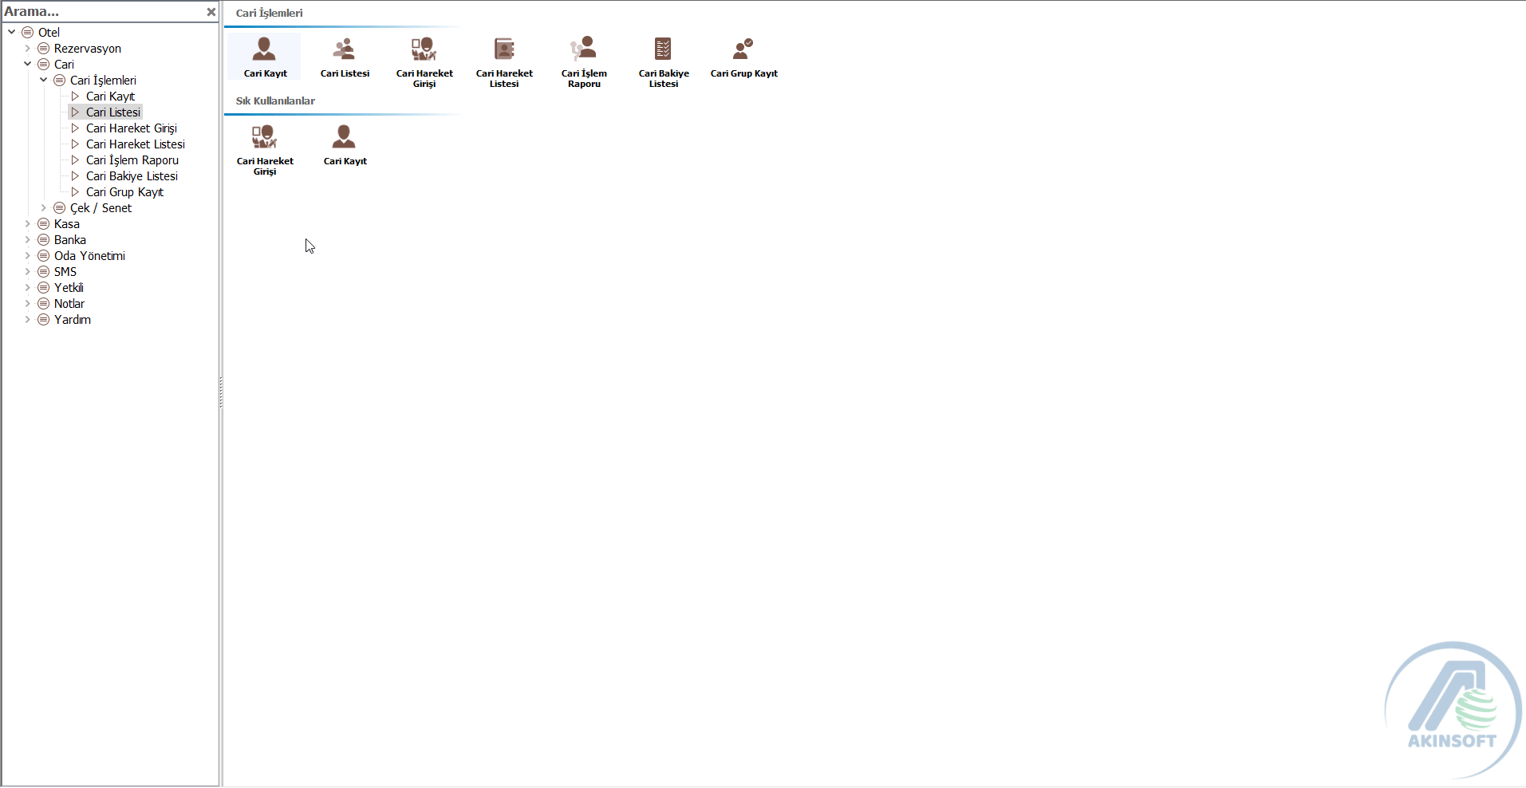Click the panel splitter handle
This screenshot has width=1526, height=788.
[x=221, y=392]
